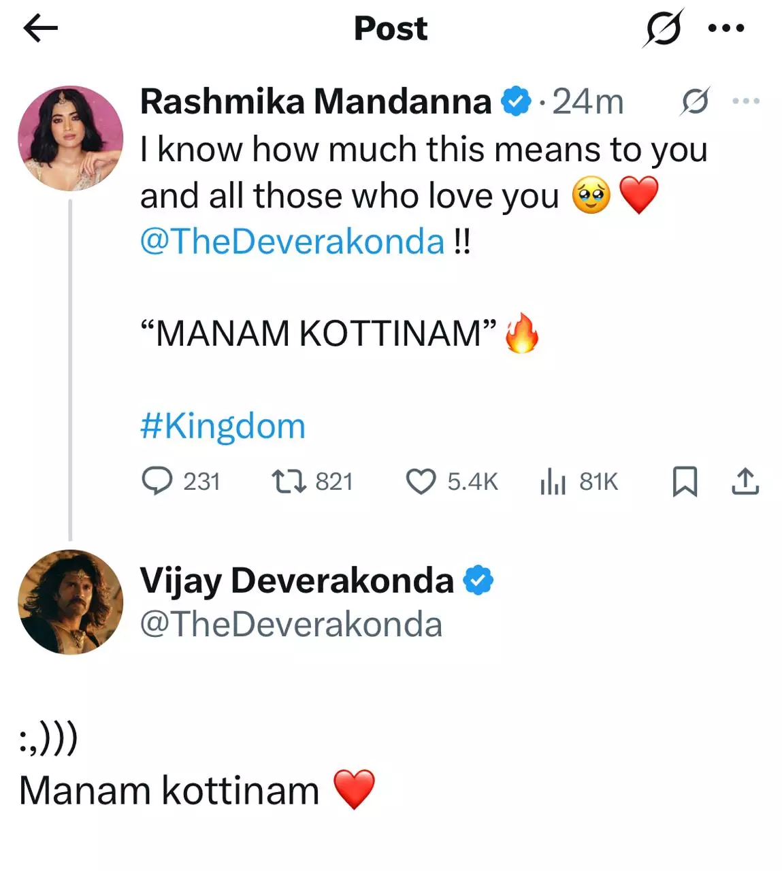
Task: View analytics showing 81K views
Action: (553, 481)
